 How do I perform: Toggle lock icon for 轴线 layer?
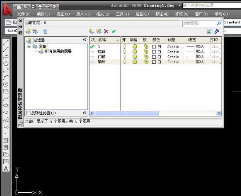146,62
